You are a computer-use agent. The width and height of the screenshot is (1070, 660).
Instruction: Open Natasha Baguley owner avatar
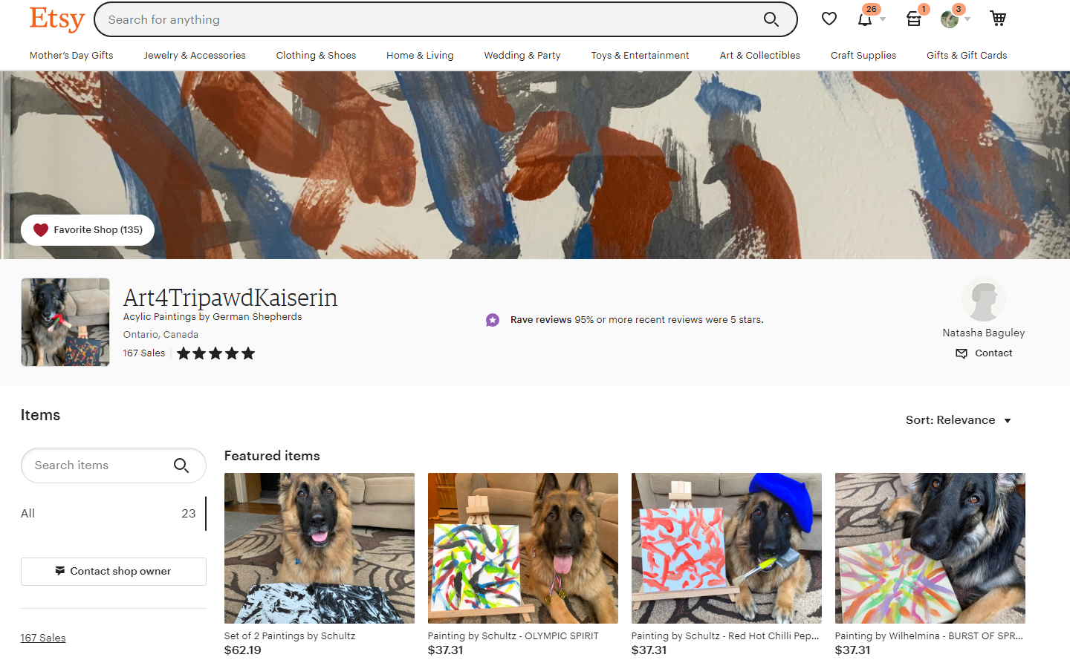(984, 300)
